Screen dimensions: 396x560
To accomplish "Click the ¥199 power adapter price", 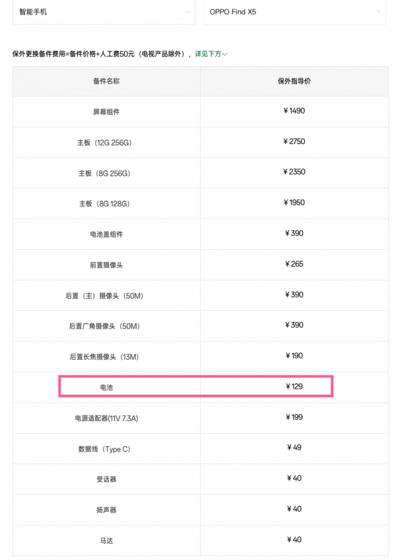I will pos(294,417).
